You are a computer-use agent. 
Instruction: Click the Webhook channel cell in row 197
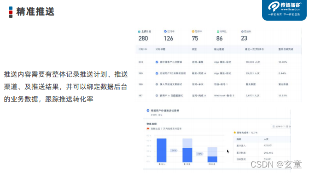tap(224, 95)
